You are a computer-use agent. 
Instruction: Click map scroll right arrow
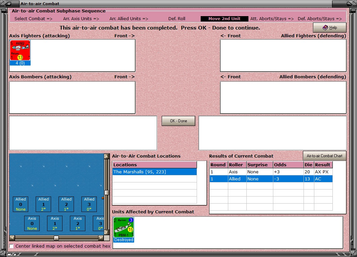(101, 238)
